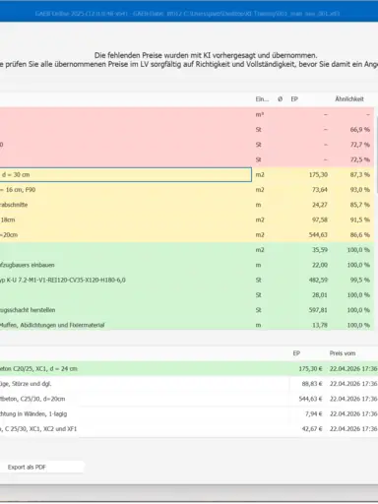This screenshot has height=504, width=378.
Task: Select lower row 'C 25/30, XC1, XC2 und XF1'
Action: click(x=189, y=429)
